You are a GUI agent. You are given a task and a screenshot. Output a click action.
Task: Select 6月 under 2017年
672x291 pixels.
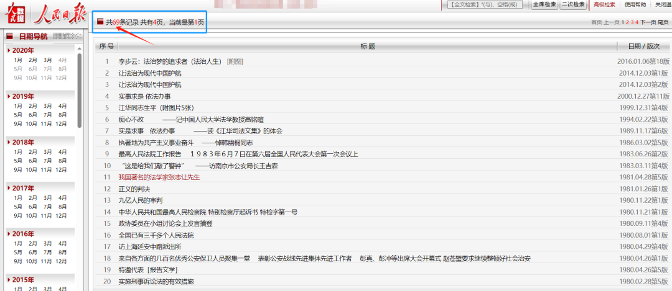[33, 207]
